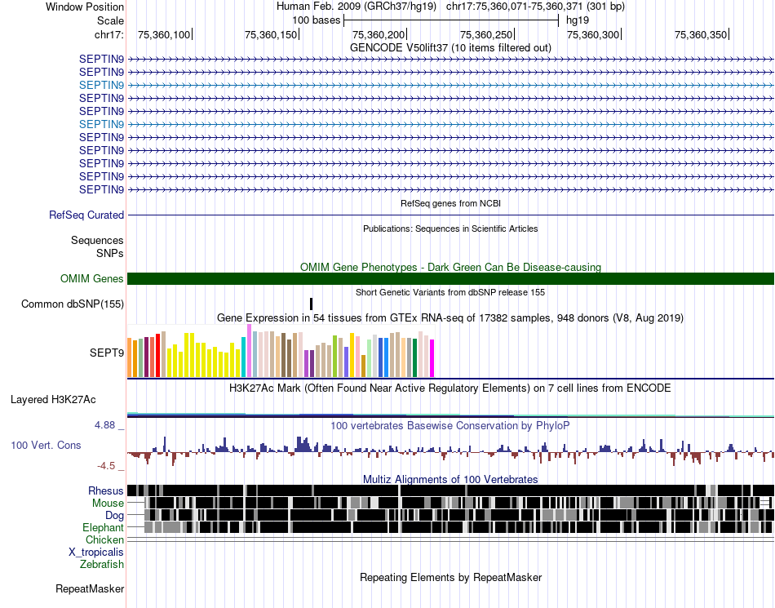The height and width of the screenshot is (608, 775).
Task: Click the GENCODE V50lift37 track title
Action: (450, 48)
